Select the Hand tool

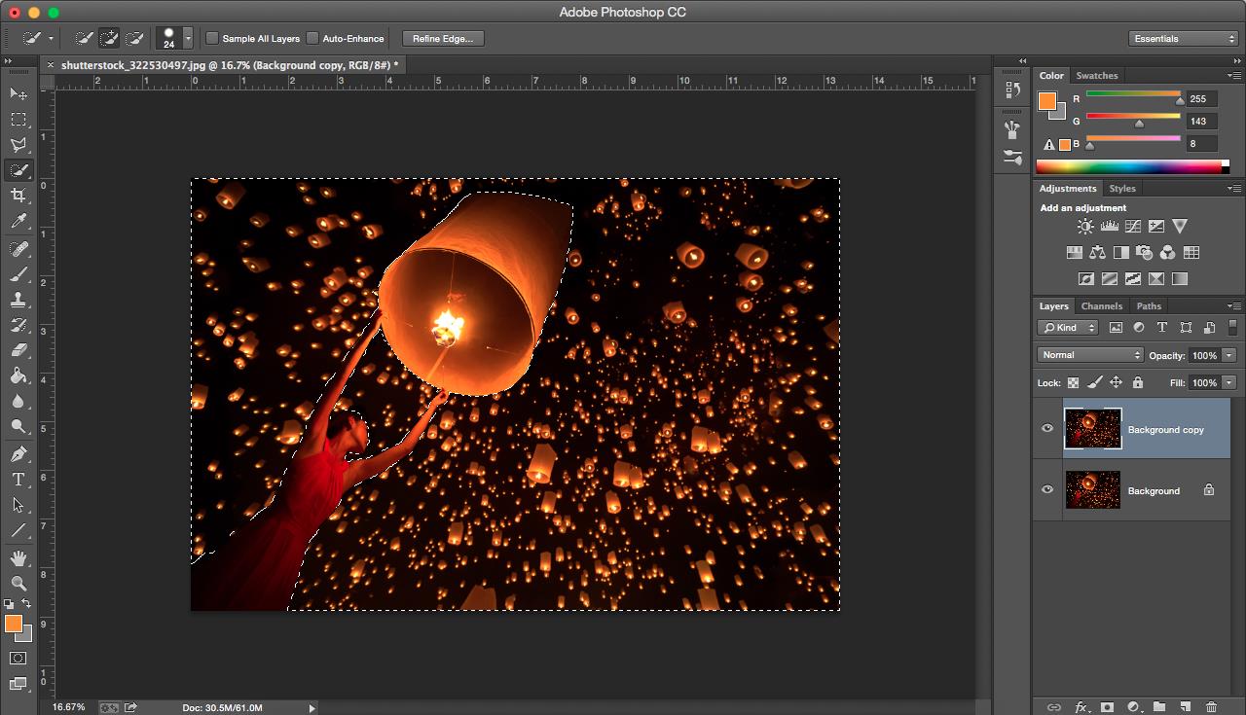click(x=18, y=558)
